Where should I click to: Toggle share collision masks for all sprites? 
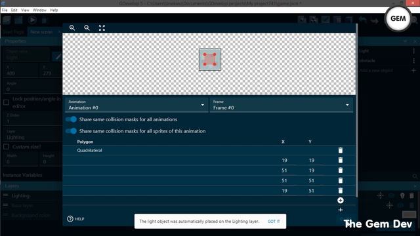click(72, 131)
